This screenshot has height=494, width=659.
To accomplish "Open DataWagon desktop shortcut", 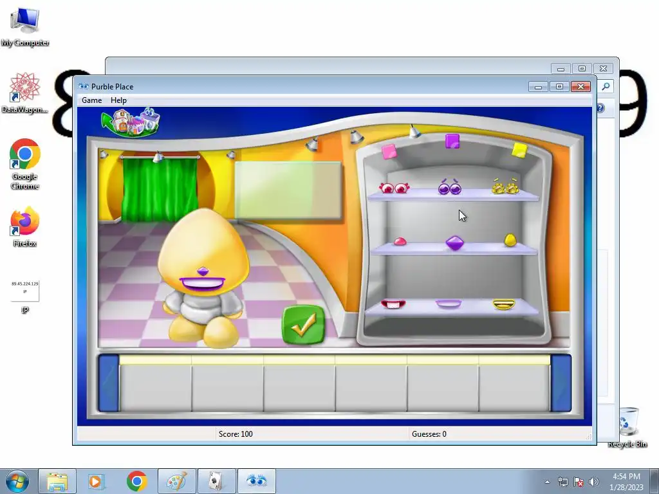I will pyautogui.click(x=25, y=93).
